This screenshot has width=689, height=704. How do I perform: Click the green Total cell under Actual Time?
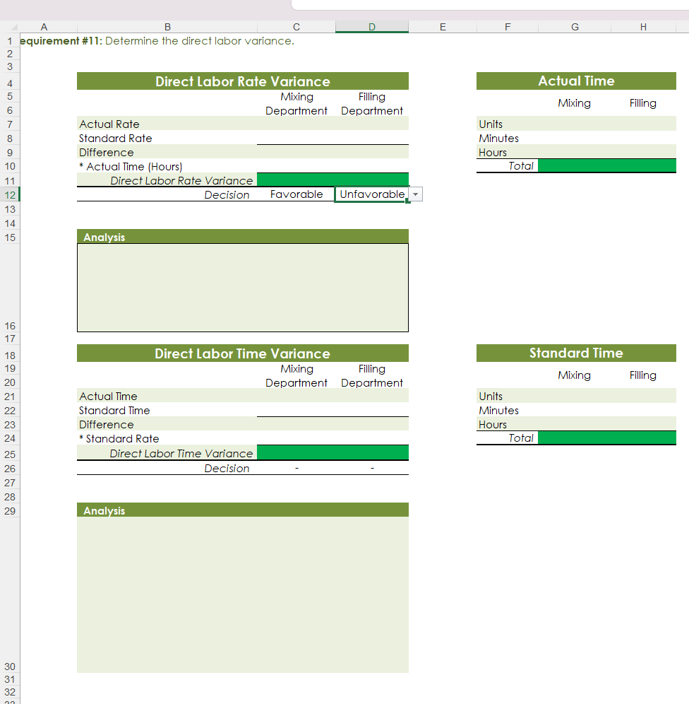coord(607,165)
